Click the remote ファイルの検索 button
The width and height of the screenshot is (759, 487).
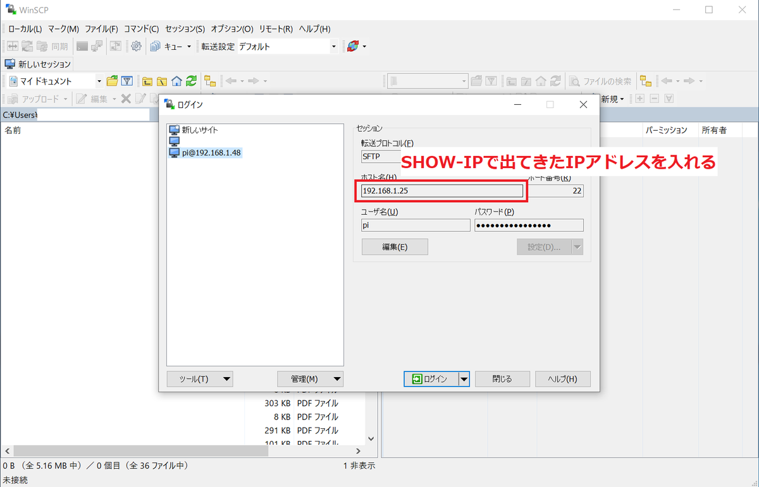point(600,81)
